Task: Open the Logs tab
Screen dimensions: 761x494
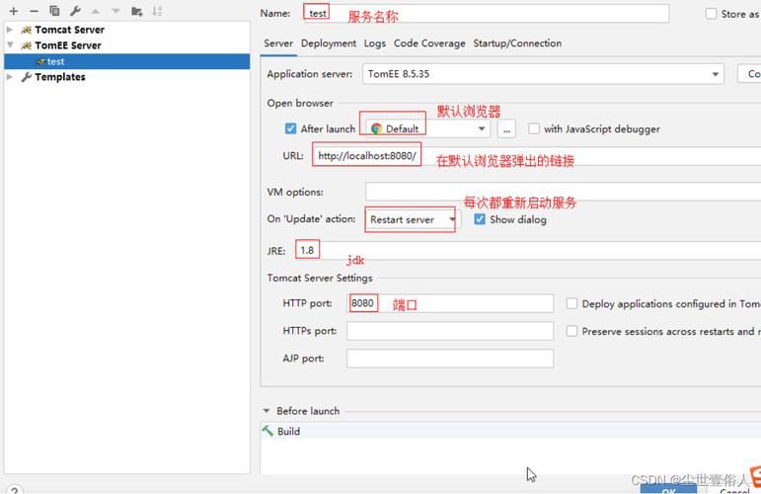Action: point(375,43)
